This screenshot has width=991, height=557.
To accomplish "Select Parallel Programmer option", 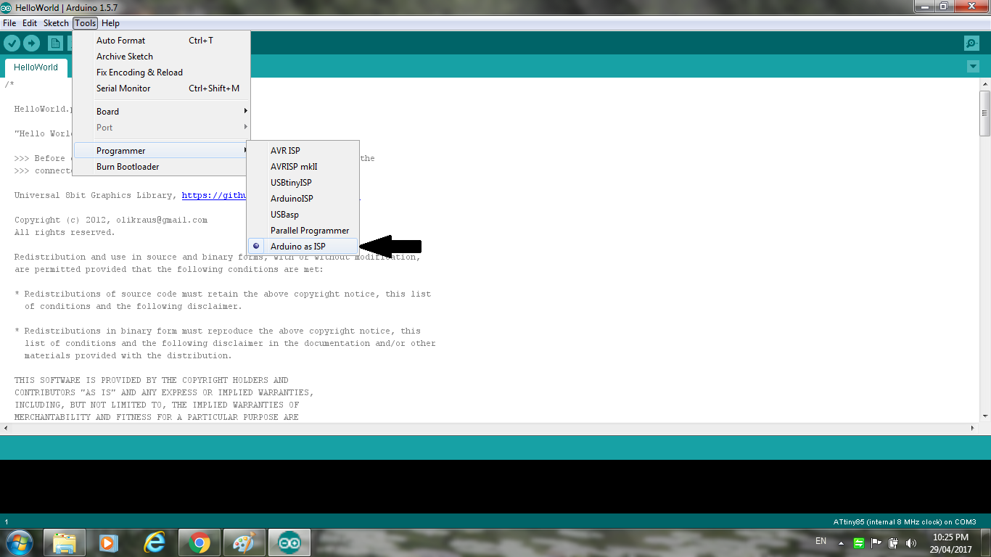I will pos(303,231).
